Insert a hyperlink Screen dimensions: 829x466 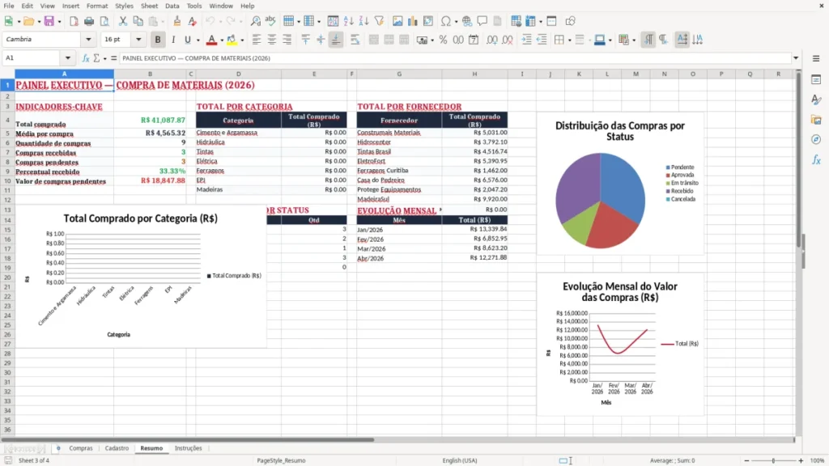click(x=467, y=21)
